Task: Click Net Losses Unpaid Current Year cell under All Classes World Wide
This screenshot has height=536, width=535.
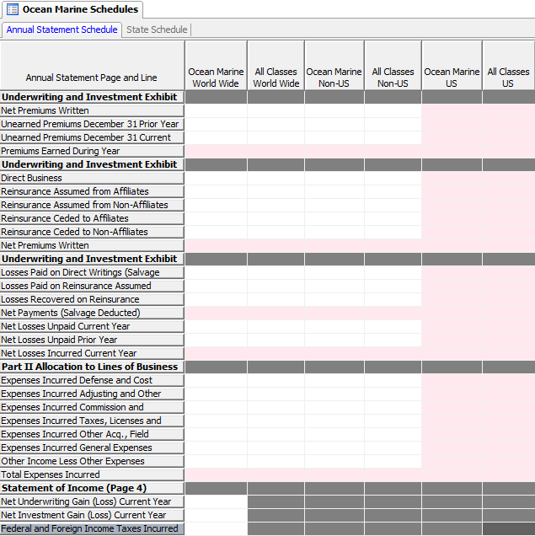Action: (276, 326)
